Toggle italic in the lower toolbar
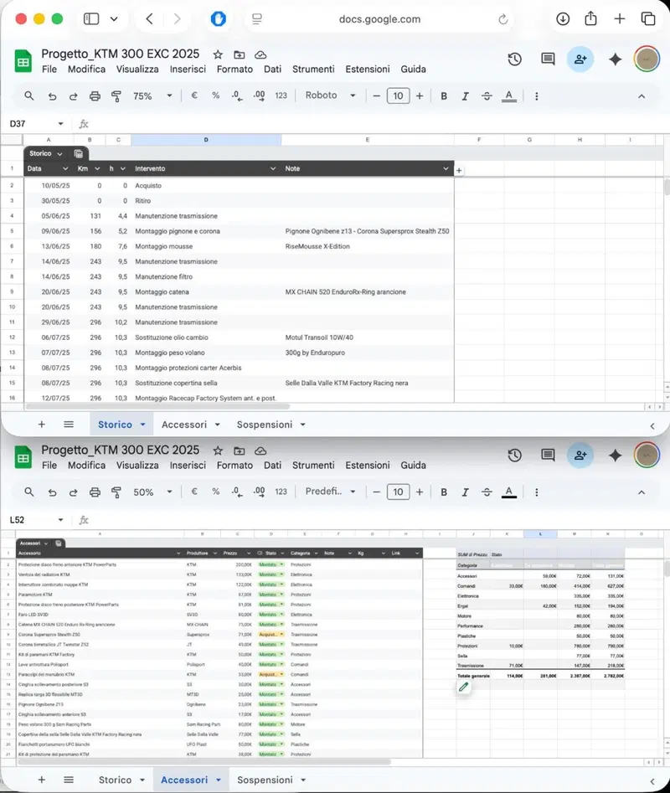 click(465, 492)
